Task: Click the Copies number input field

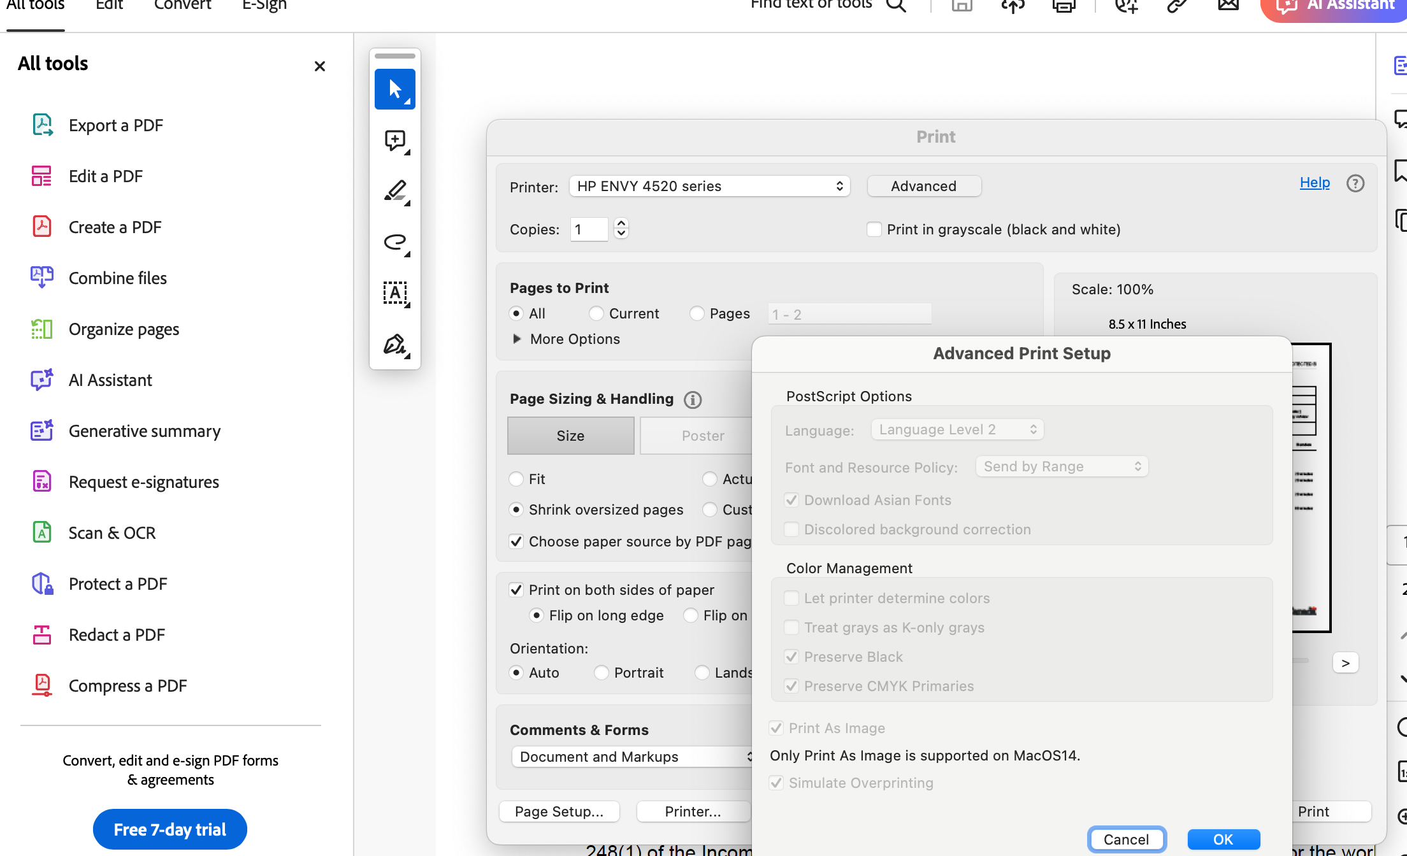Action: [589, 229]
